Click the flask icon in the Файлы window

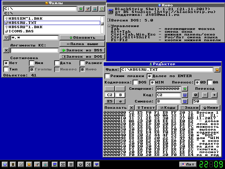click(x=95, y=9)
